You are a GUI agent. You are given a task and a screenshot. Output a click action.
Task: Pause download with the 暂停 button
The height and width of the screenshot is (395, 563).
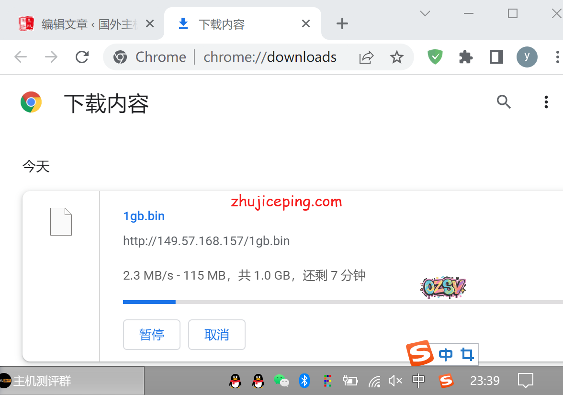point(152,335)
